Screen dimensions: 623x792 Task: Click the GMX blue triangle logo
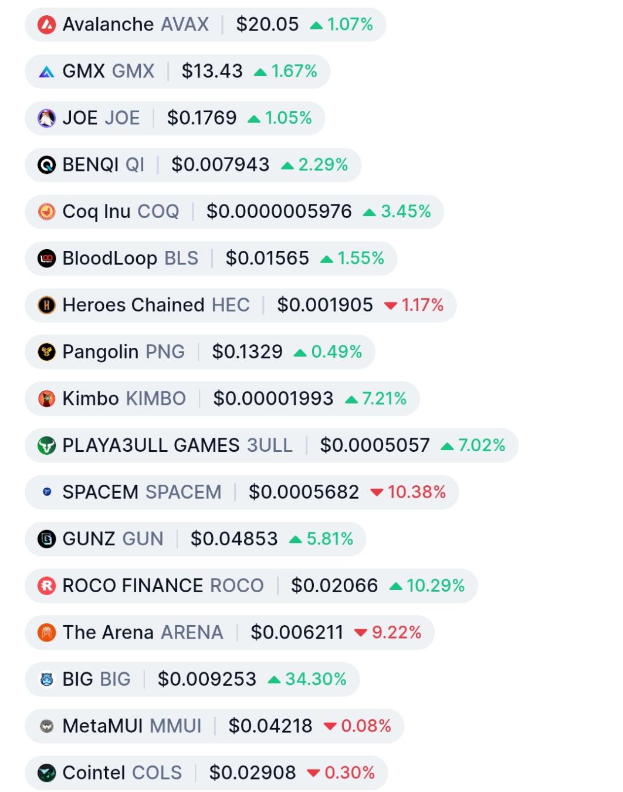tap(46, 72)
